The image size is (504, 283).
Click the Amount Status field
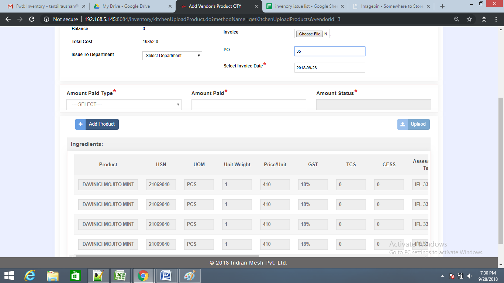pyautogui.click(x=373, y=105)
